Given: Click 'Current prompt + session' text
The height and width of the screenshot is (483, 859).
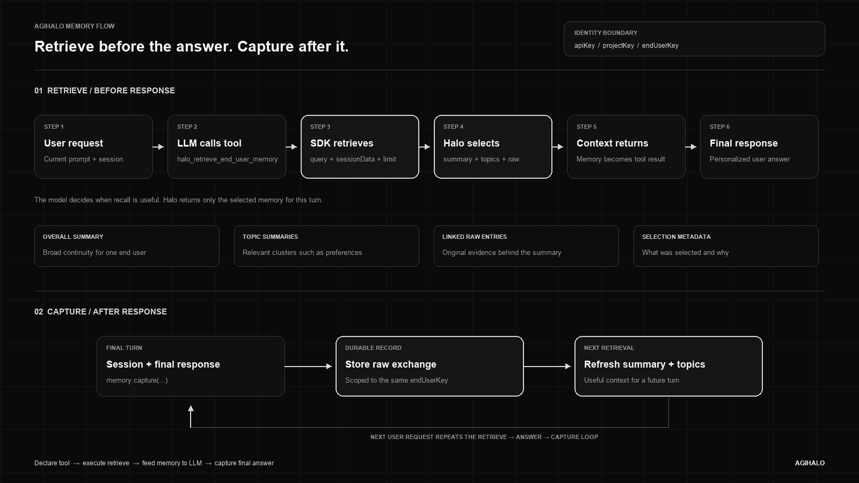Looking at the screenshot, I should tap(83, 159).
